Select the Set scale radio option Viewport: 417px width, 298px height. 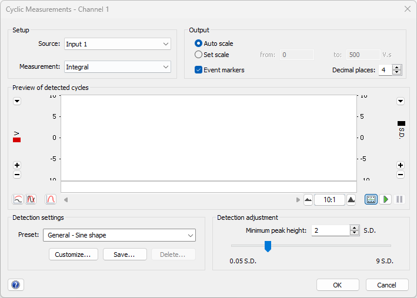(198, 55)
